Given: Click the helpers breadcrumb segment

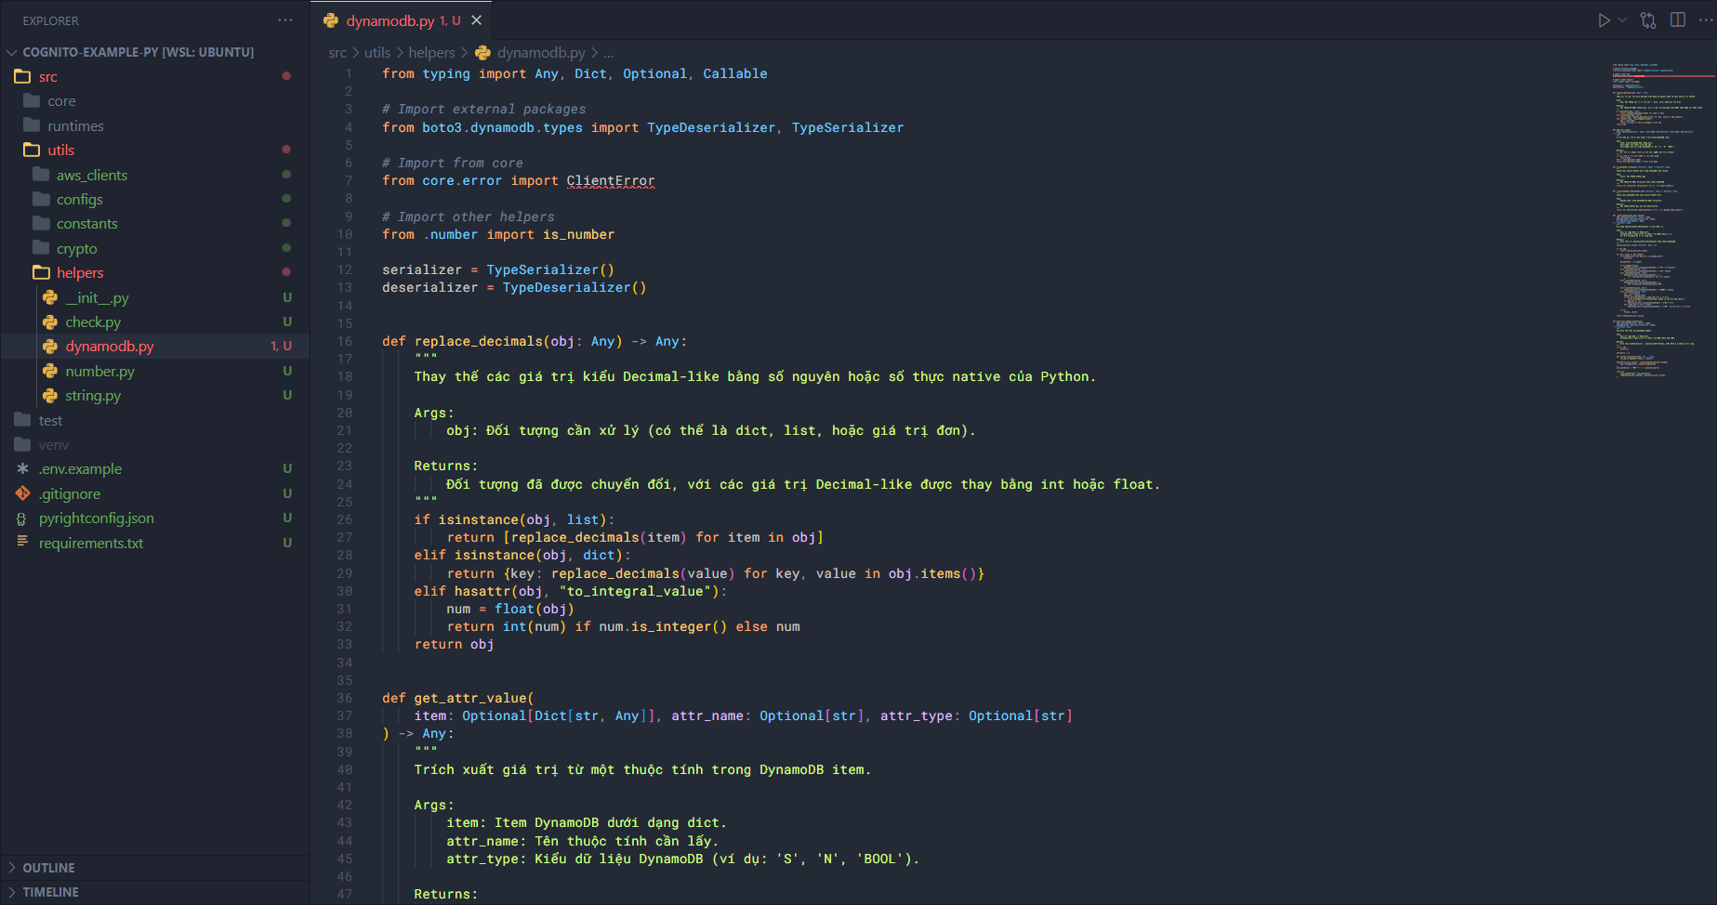Looking at the screenshot, I should point(431,53).
